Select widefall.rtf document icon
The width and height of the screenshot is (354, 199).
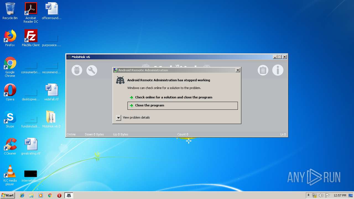coord(52,92)
